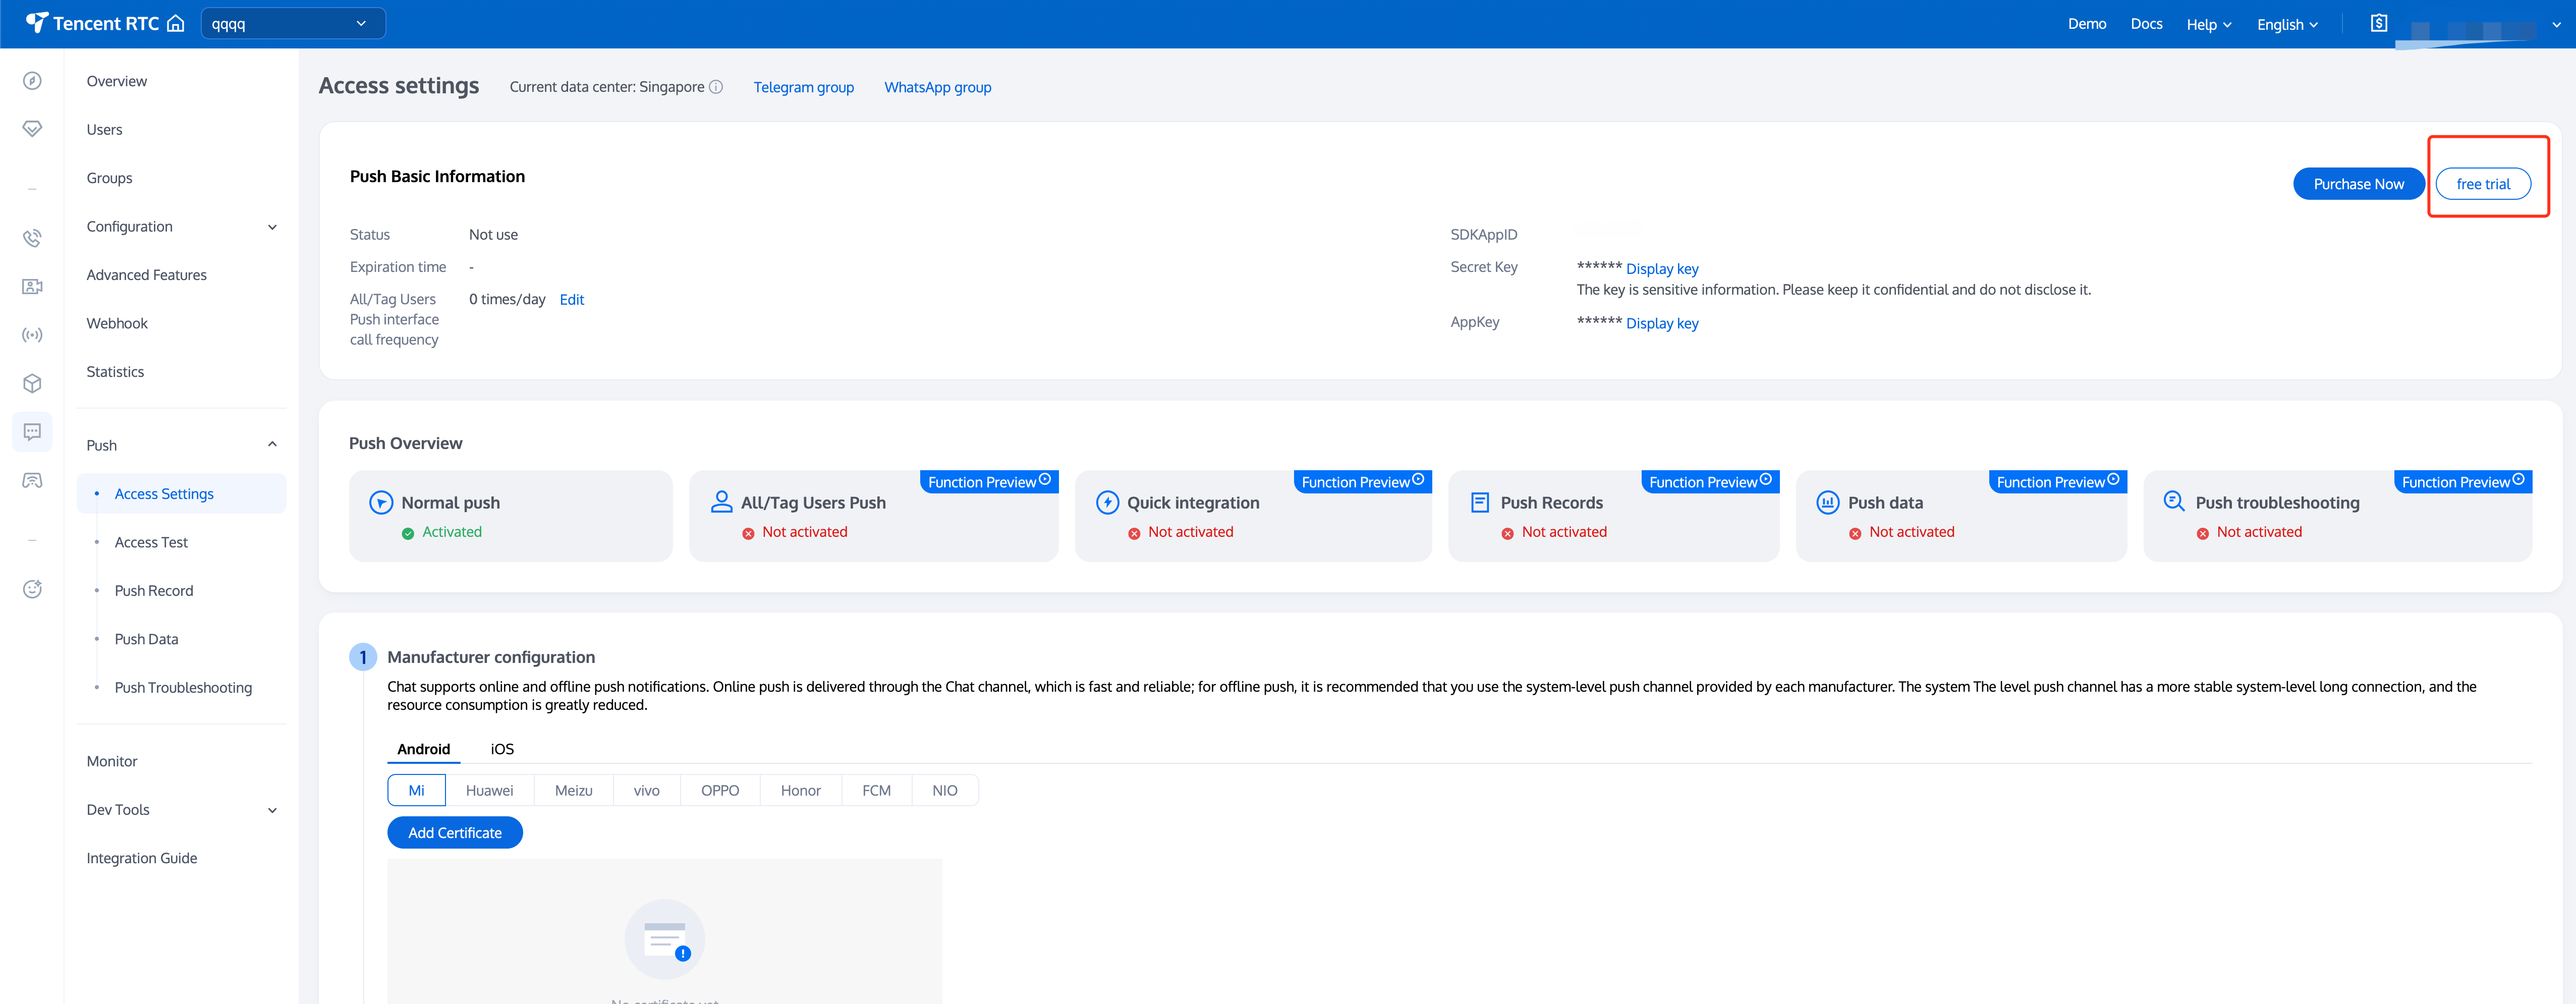Open the qqqq application dropdown
This screenshot has width=2576, height=1004.
292,23
